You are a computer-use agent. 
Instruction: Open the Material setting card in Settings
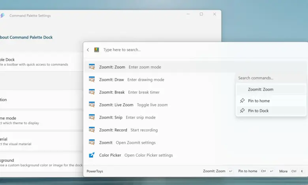(x=41, y=141)
